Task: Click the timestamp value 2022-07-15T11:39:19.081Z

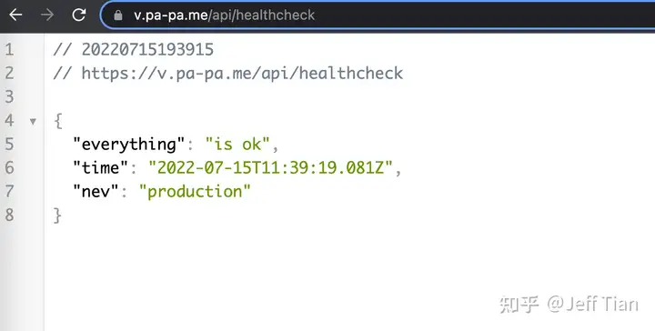Action: pyautogui.click(x=271, y=168)
